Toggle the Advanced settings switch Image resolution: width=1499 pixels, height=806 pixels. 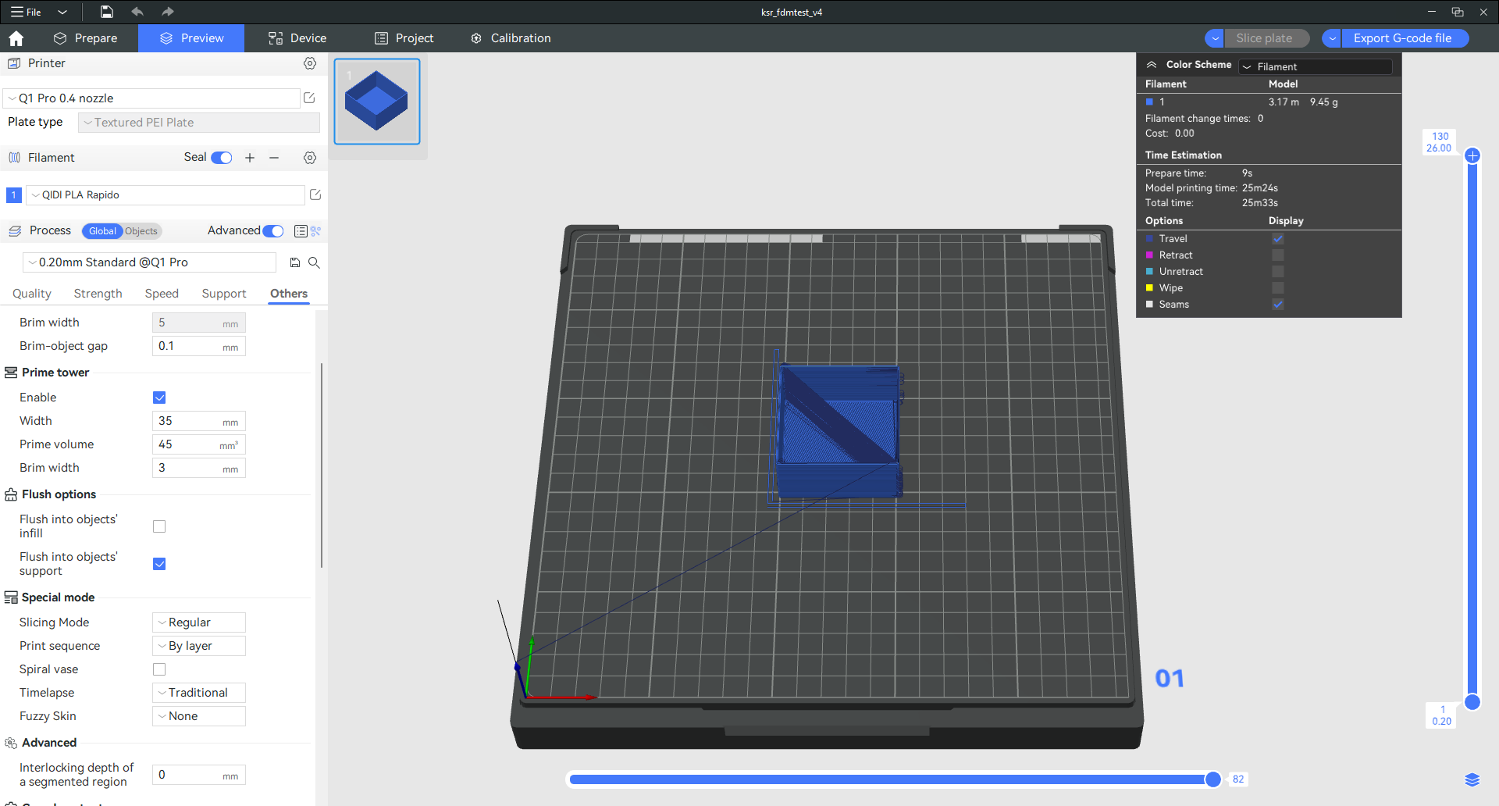pos(273,230)
